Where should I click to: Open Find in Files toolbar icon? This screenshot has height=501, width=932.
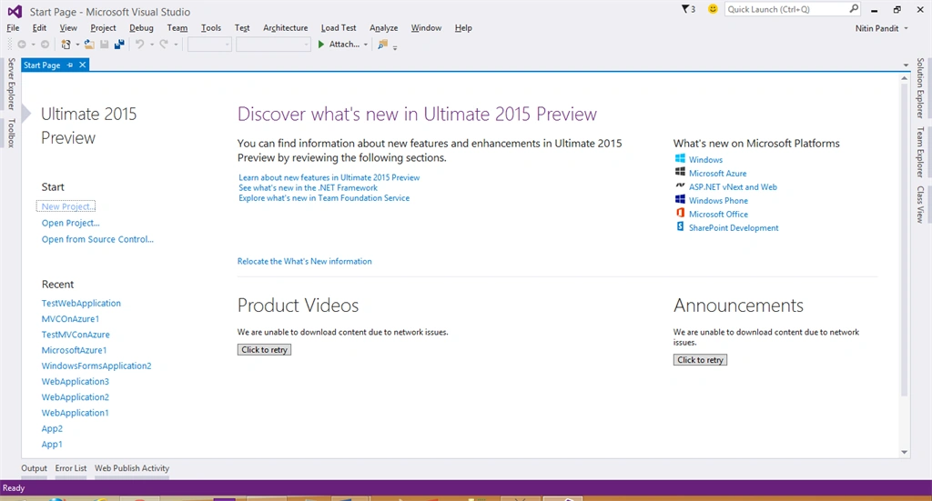tap(383, 45)
